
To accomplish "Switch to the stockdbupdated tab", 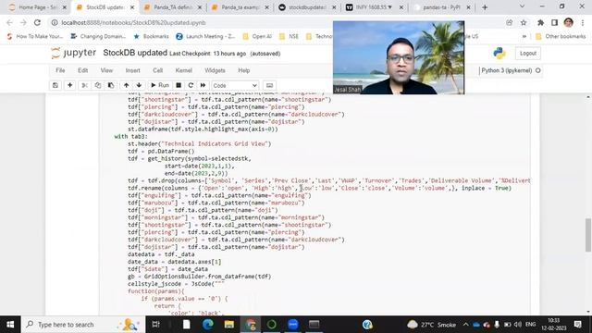I will pos(307,7).
